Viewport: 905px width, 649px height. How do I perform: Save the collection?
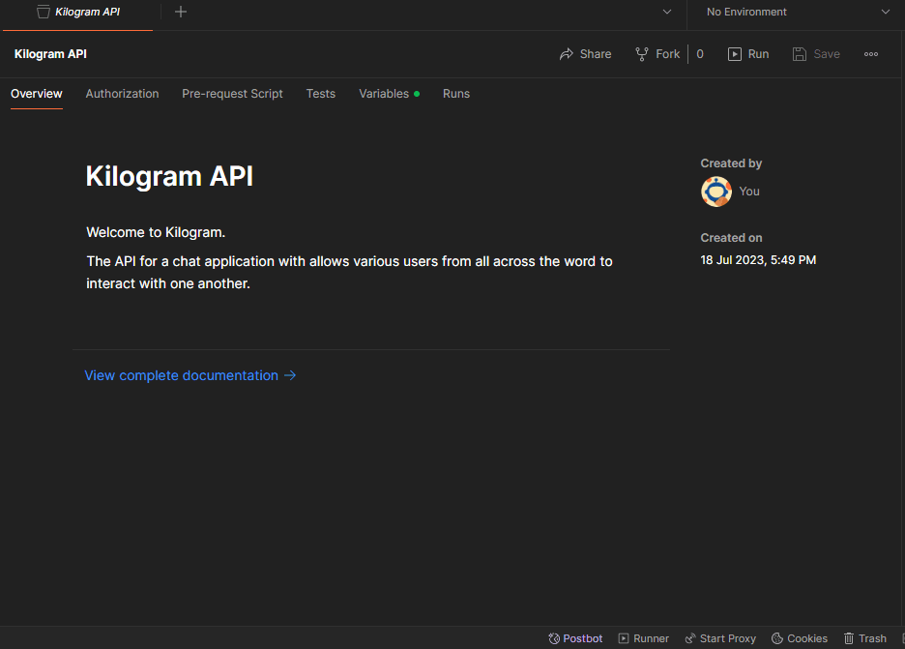coord(816,54)
